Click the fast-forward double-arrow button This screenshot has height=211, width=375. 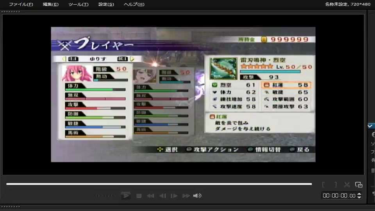click(186, 196)
